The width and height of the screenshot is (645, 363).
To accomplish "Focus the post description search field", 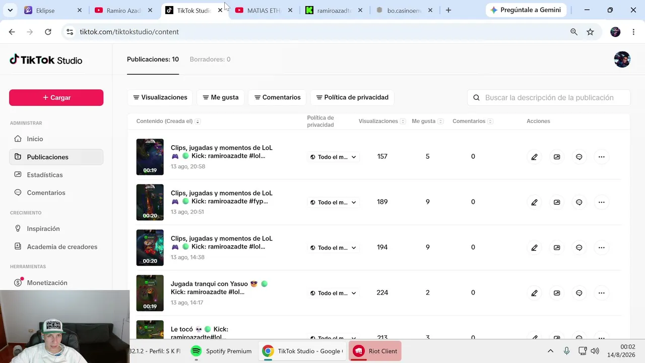I will click(x=549, y=97).
